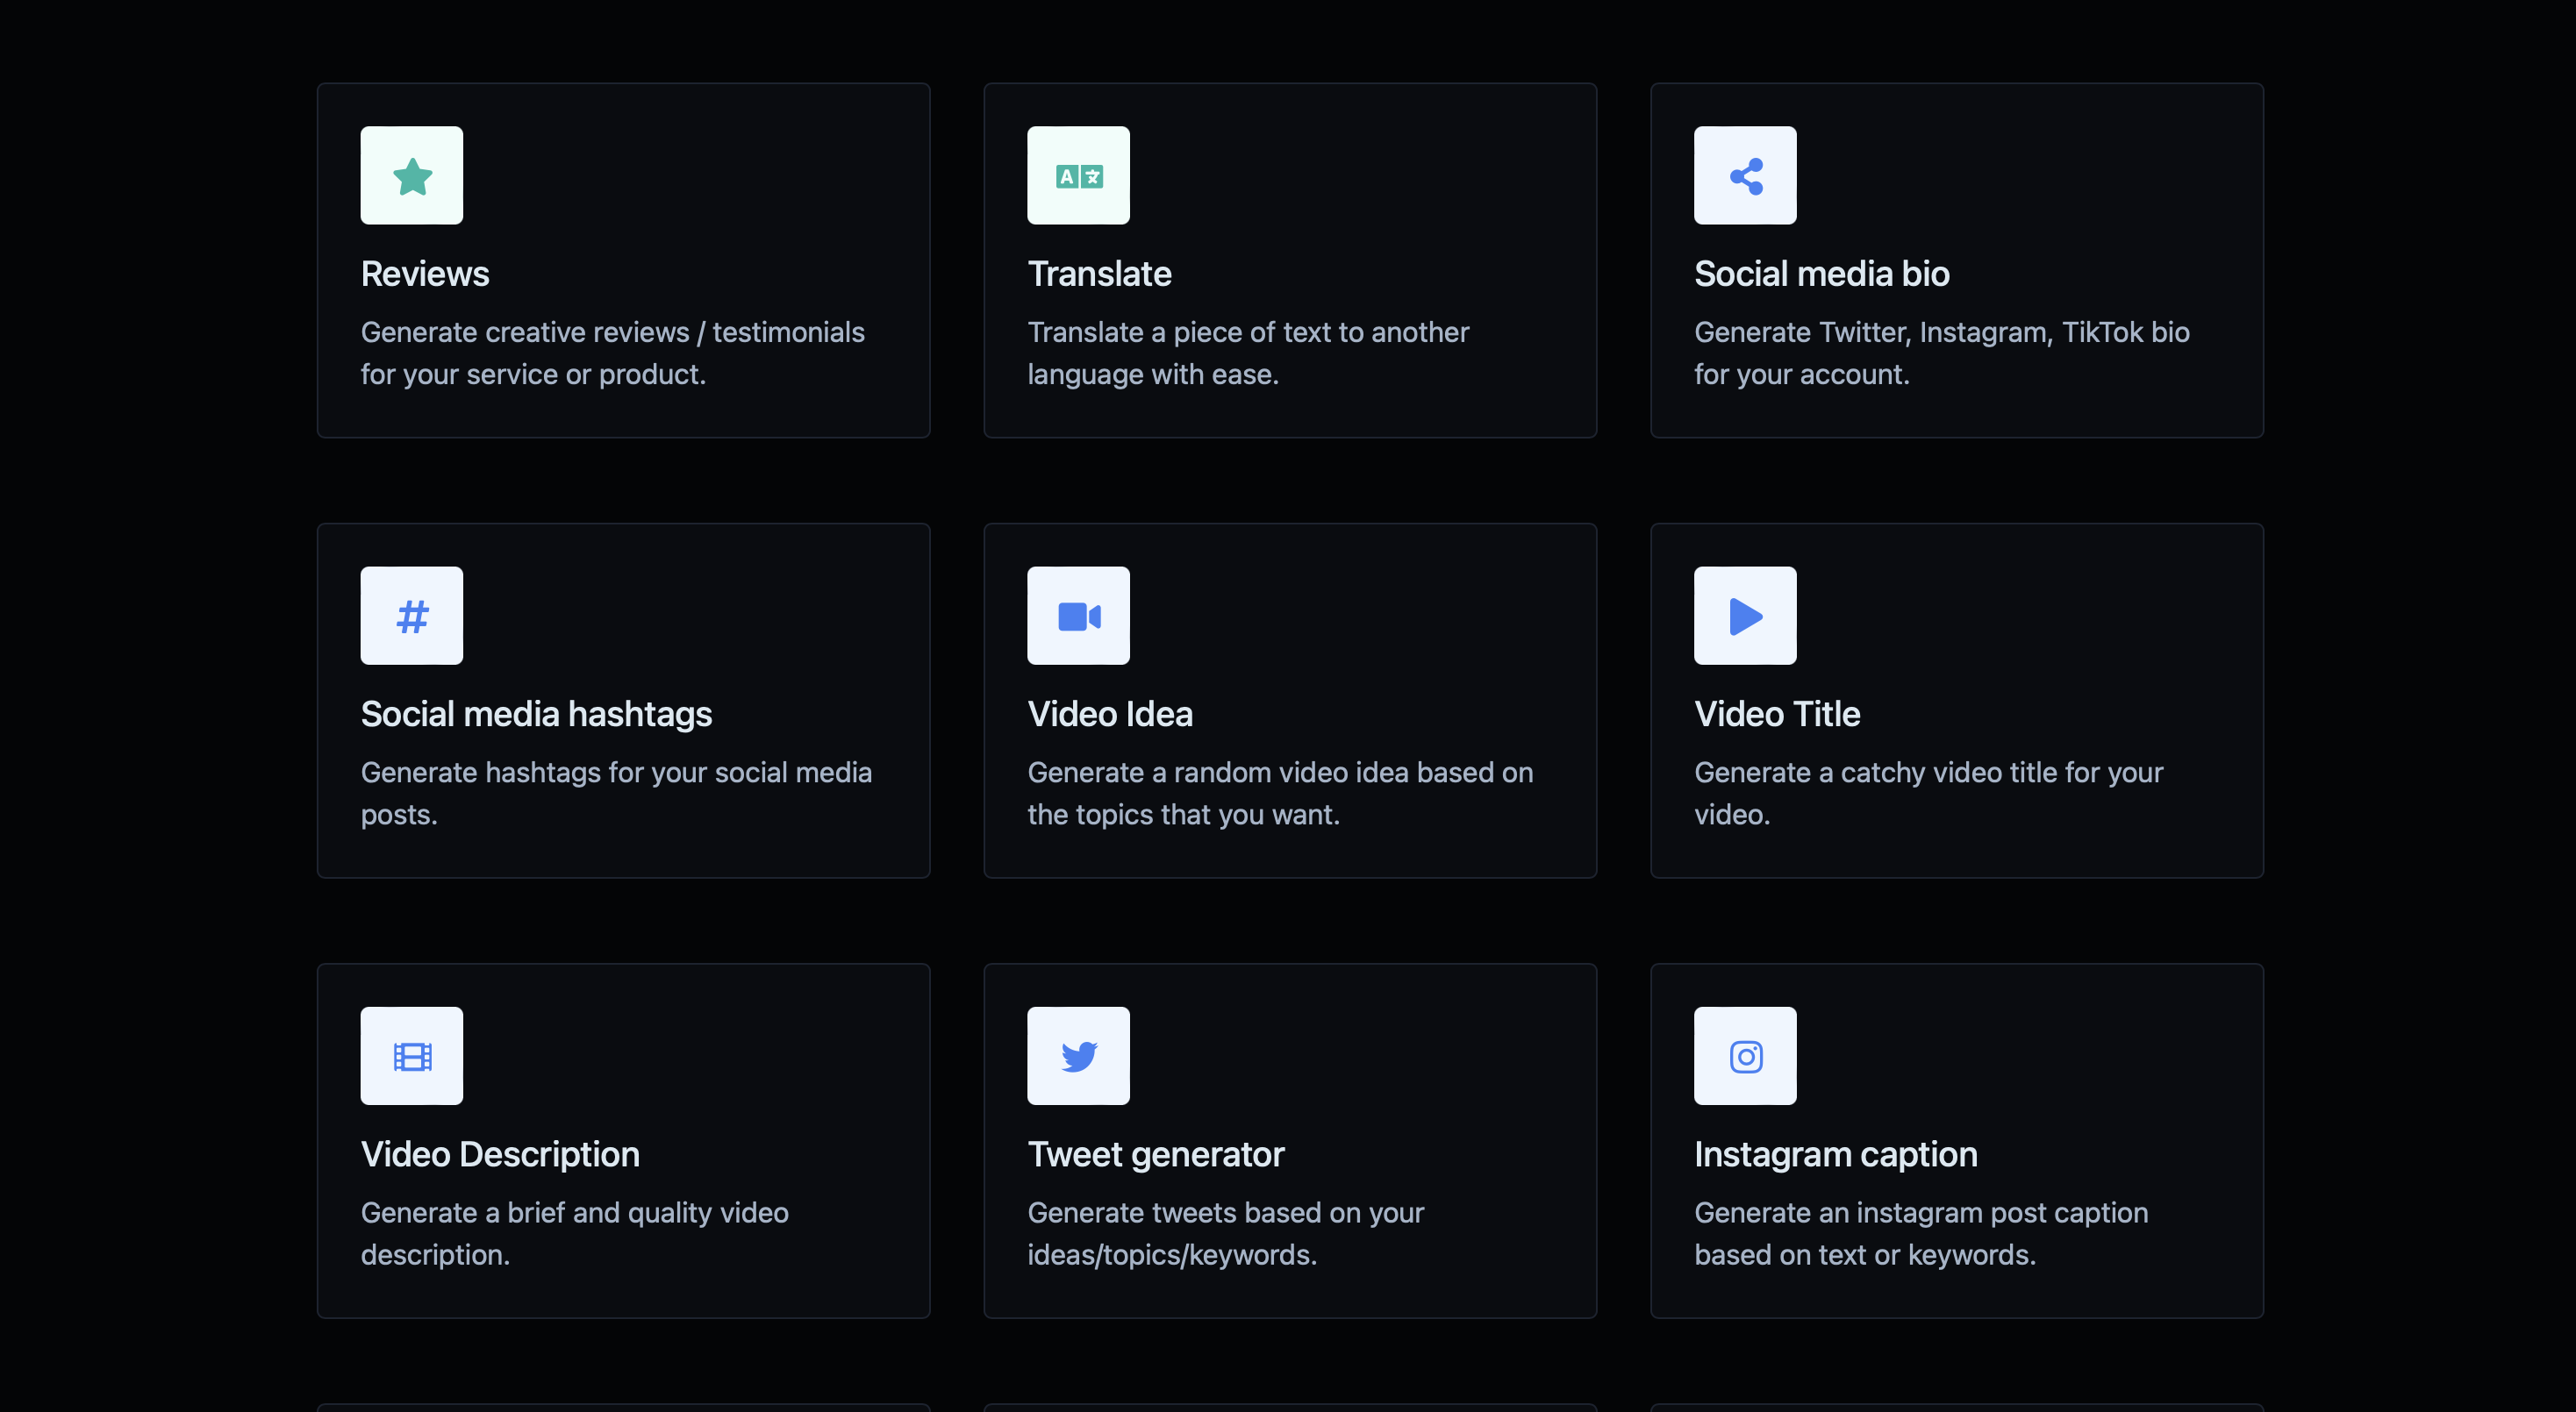Click the Translate language icon

pos(1078,176)
